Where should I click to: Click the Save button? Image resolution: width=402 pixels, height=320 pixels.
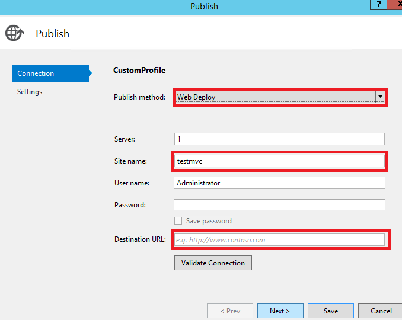click(331, 311)
